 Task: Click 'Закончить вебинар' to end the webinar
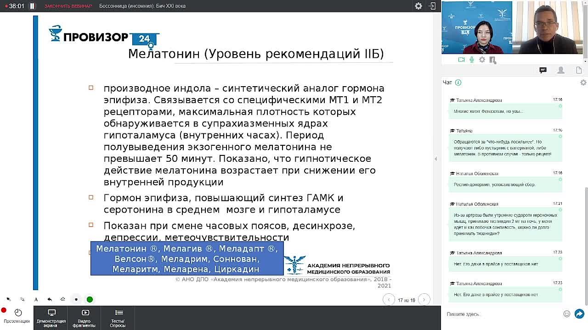(x=68, y=6)
